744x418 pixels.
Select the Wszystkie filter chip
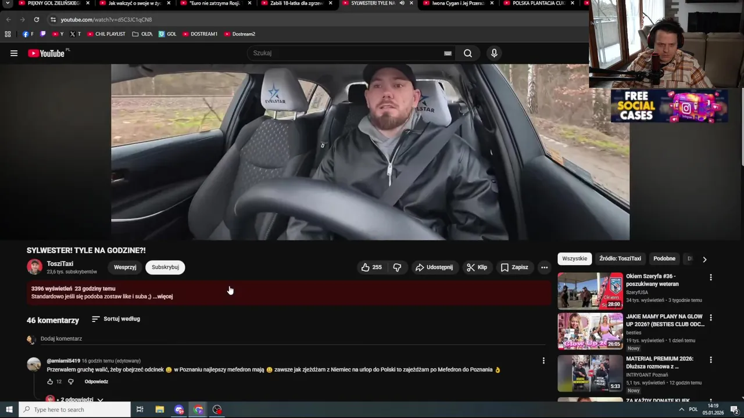(x=574, y=259)
